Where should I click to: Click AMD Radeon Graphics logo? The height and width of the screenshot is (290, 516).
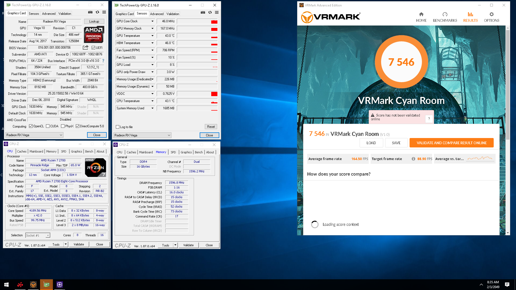(x=94, y=35)
